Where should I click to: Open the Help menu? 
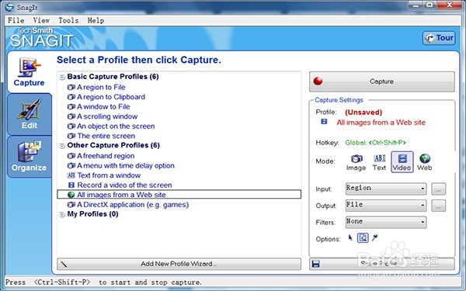point(96,20)
